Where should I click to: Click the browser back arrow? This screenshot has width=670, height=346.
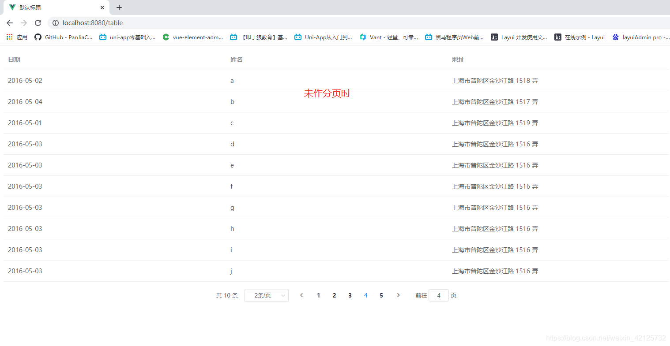(10, 23)
